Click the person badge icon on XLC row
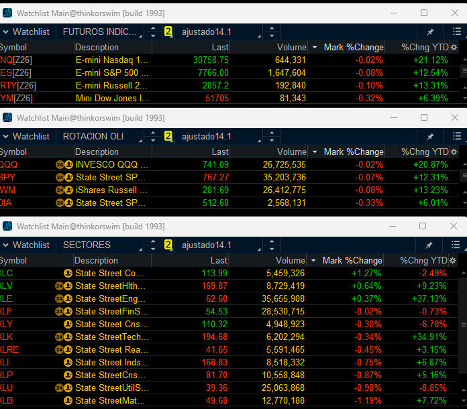Screen dimensions: 467x409 [68, 274]
